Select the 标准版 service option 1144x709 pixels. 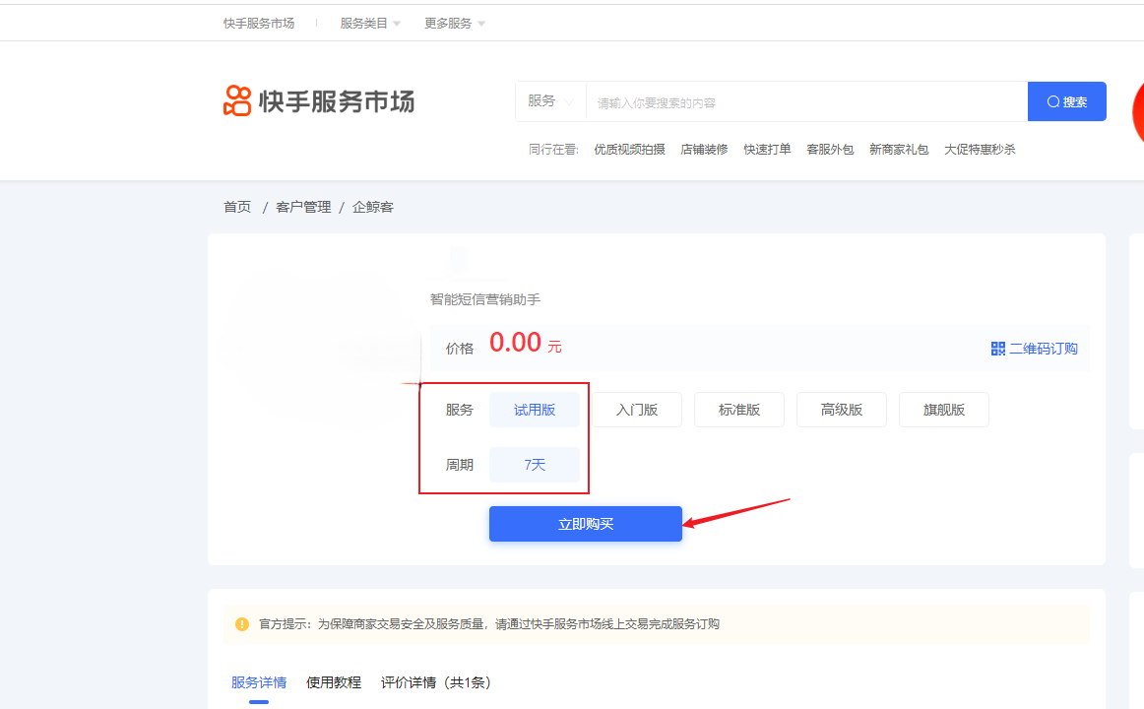[x=739, y=410]
